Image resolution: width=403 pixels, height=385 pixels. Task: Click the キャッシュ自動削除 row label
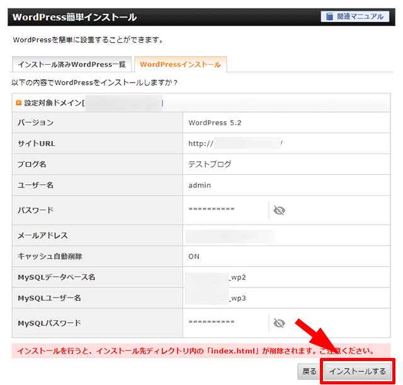click(x=50, y=256)
